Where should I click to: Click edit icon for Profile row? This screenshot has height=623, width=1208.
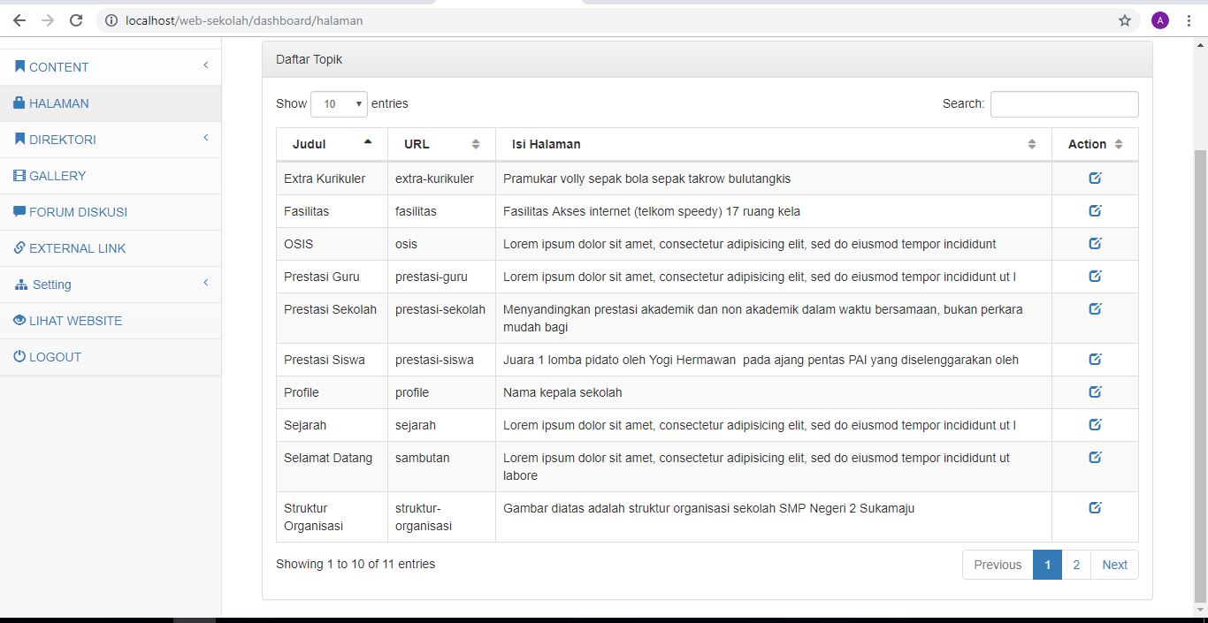[1095, 392]
